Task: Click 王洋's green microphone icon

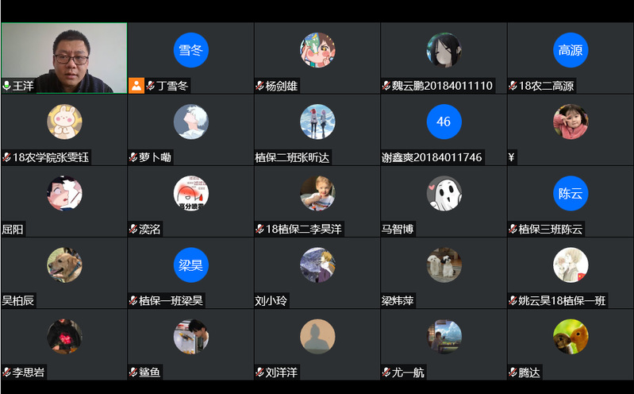Action: click(6, 86)
